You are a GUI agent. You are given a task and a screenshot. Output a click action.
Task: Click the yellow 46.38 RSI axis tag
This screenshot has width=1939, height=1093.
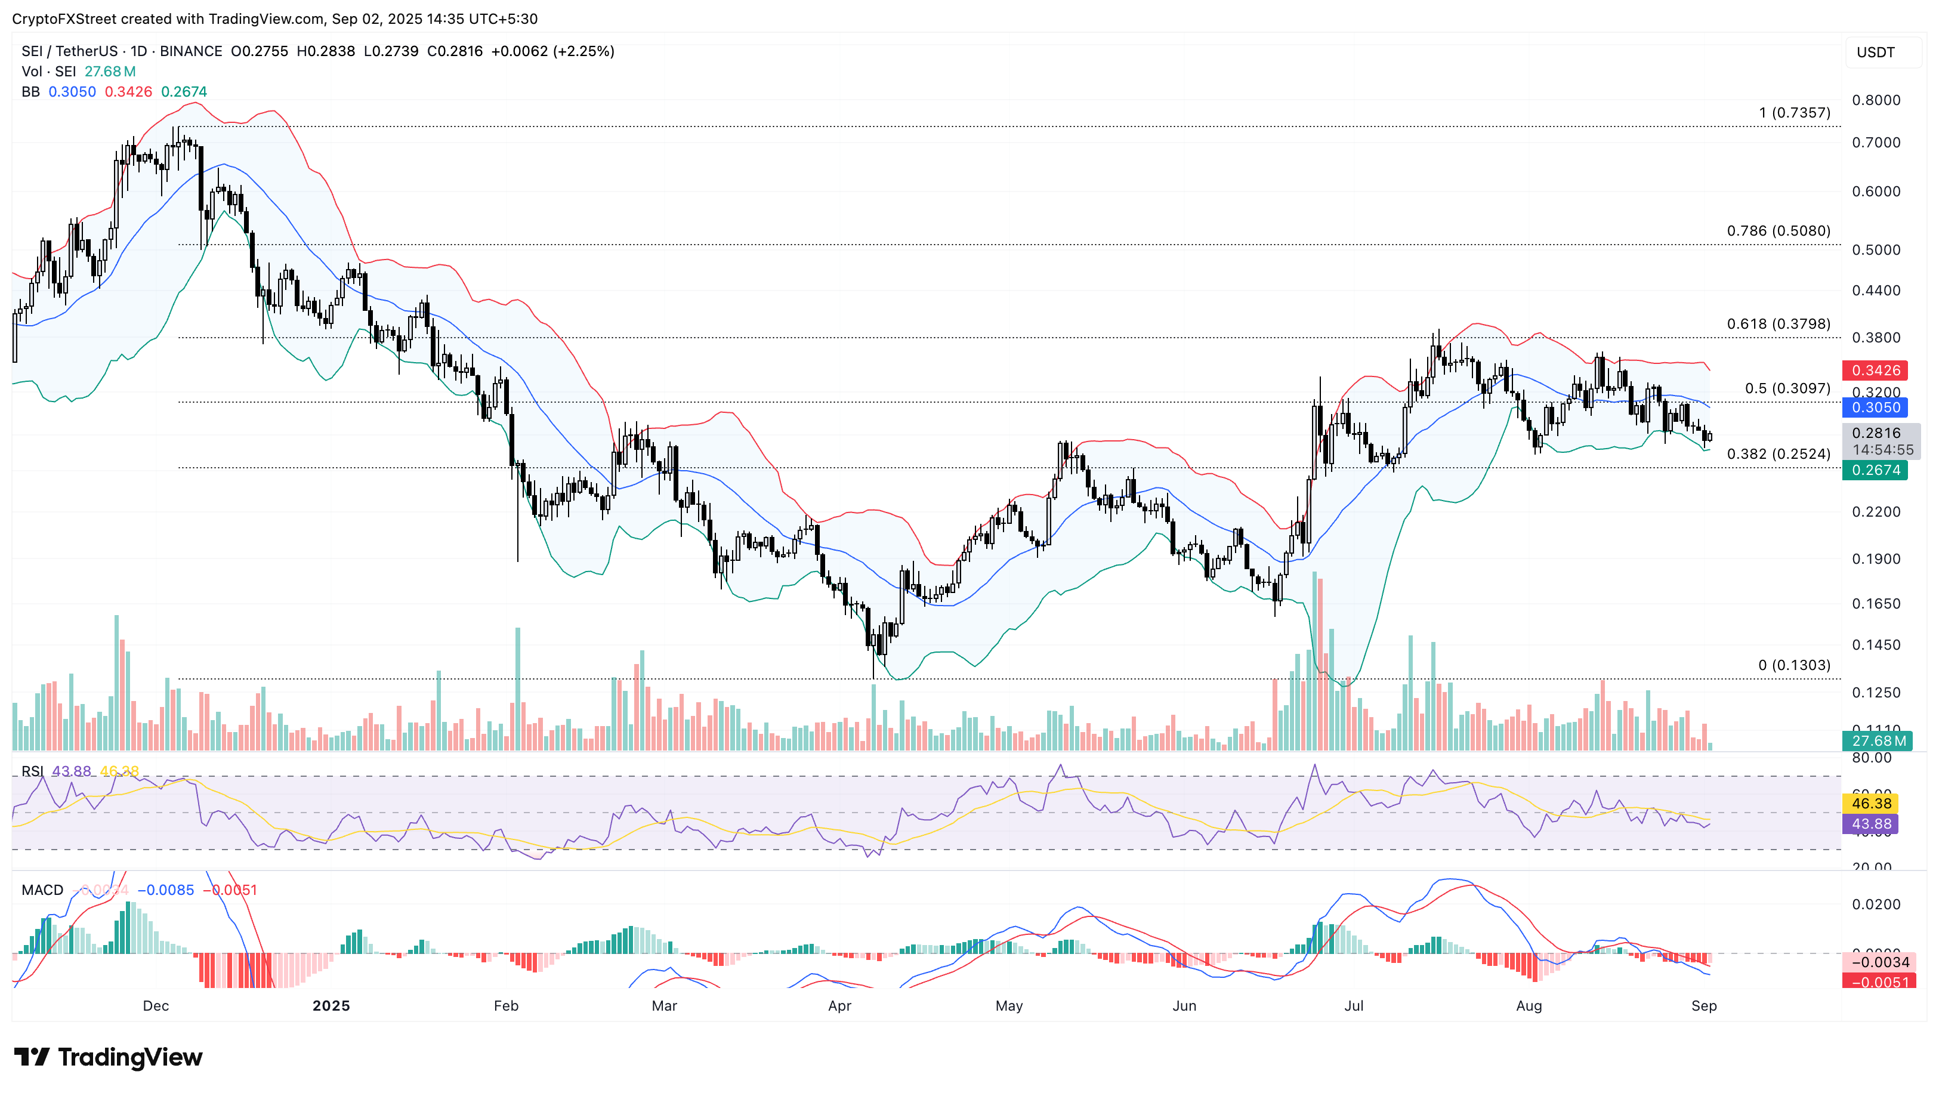pos(1870,803)
